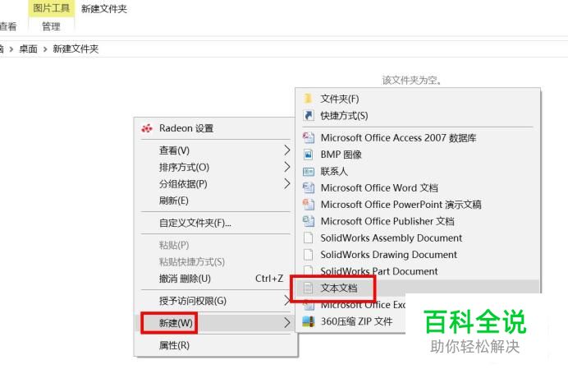
Task: Choose SolidWorks Assembly Document entry
Action: tap(418, 238)
